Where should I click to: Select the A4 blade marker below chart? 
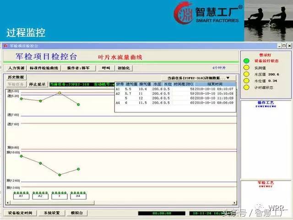(78, 196)
